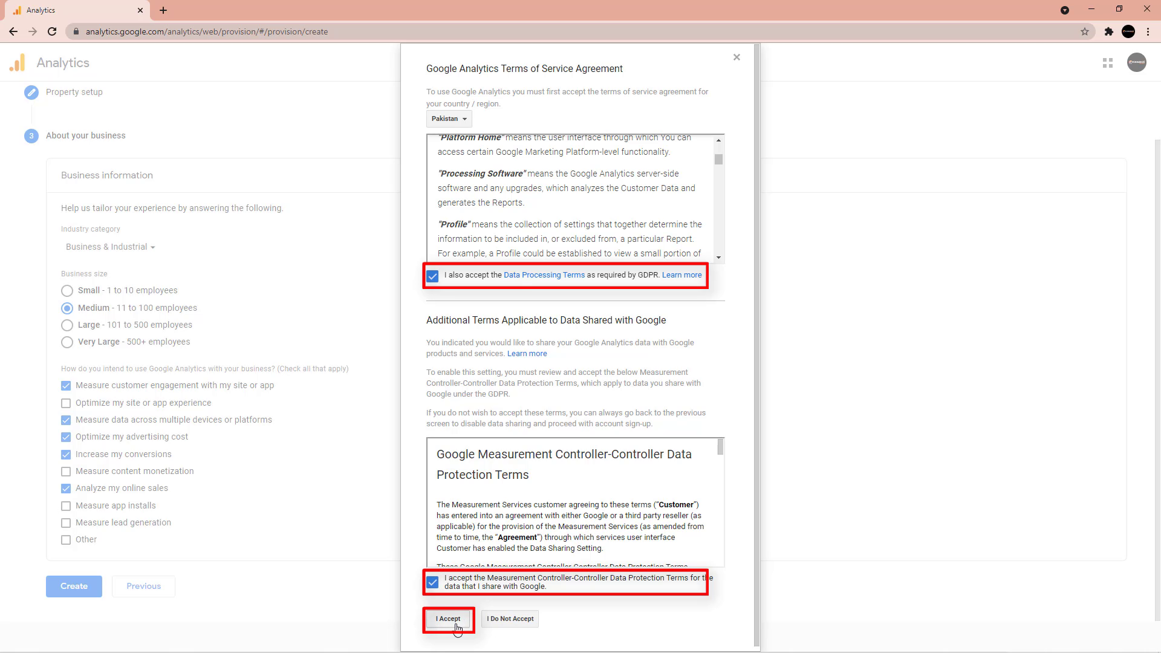Viewport: 1161px width, 653px height.
Task: Click the site lock icon in address bar
Action: pos(76,31)
